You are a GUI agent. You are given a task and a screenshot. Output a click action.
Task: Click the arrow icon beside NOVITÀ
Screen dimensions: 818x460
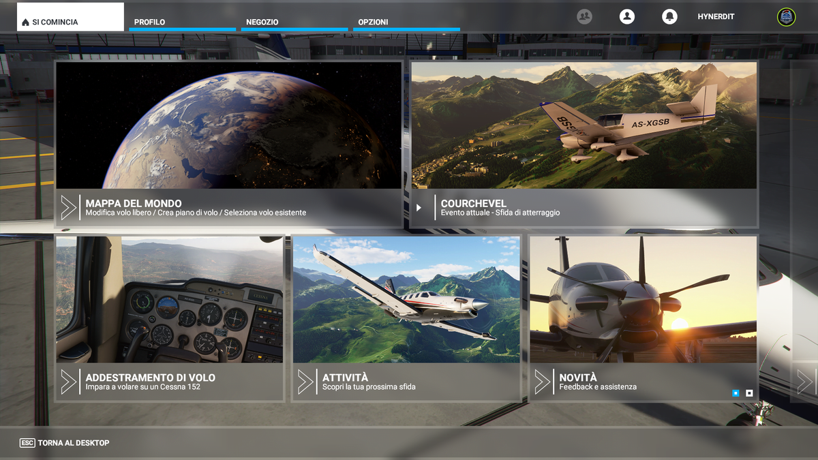[543, 382]
